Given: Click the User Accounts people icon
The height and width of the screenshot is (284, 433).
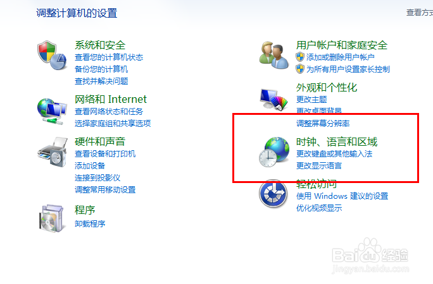Looking at the screenshot, I should tap(274, 55).
